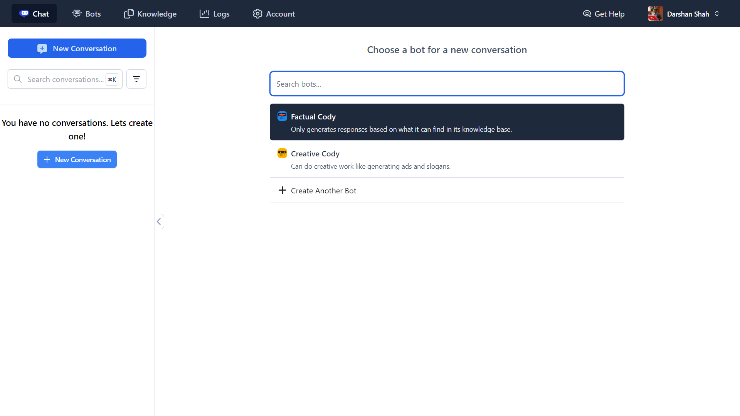
Task: Open the conversation filter icon
Action: click(136, 79)
